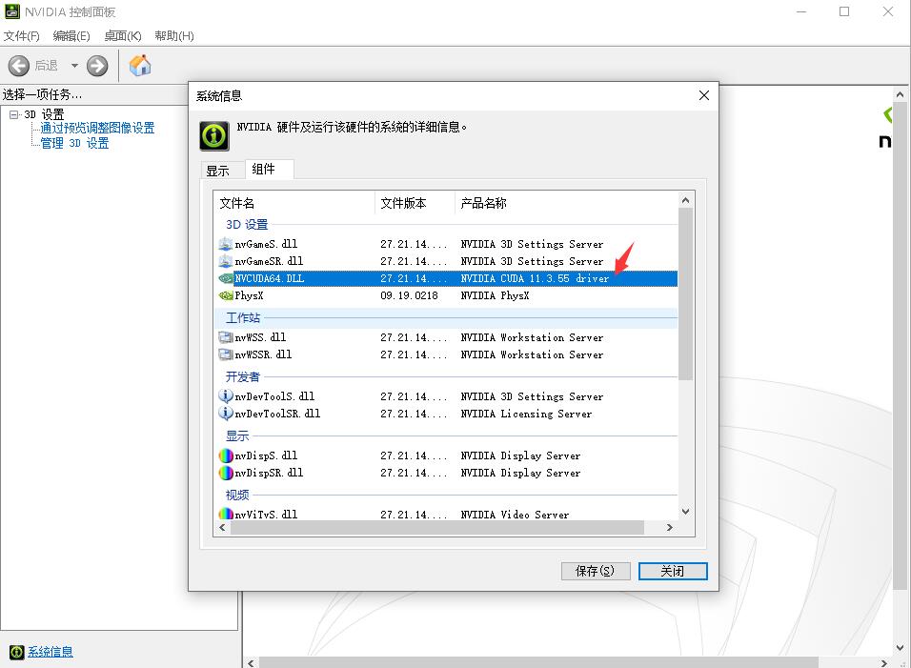
Task: Click the PhysX NVIDIA eye icon
Action: coord(226,295)
